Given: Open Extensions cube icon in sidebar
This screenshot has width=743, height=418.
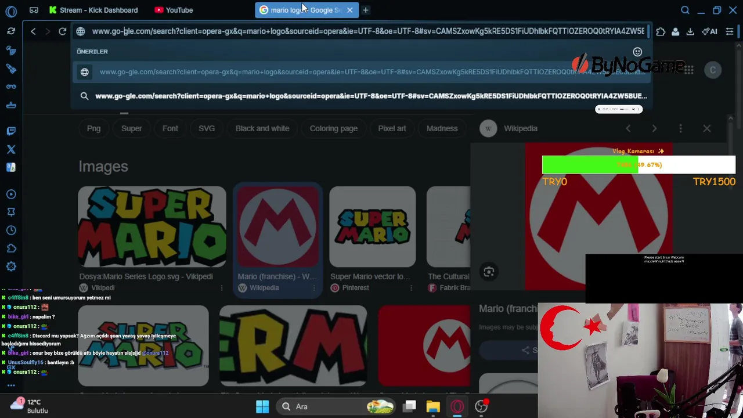Looking at the screenshot, I should 11,248.
